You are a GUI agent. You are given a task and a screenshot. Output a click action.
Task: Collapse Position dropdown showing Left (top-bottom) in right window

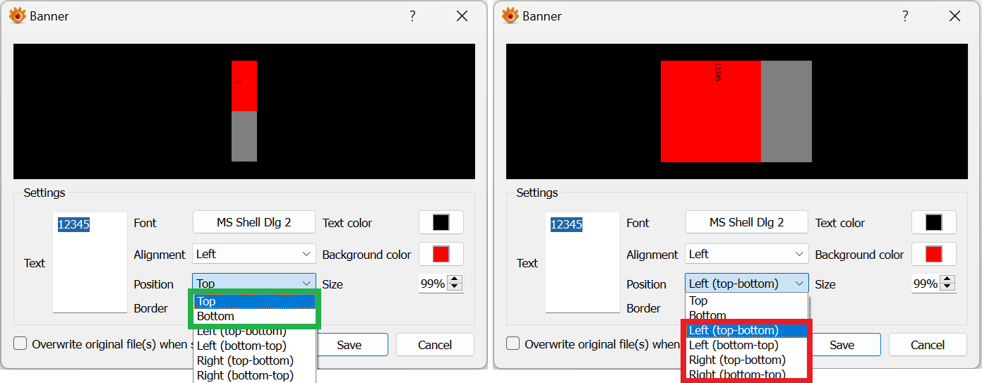tap(747, 284)
